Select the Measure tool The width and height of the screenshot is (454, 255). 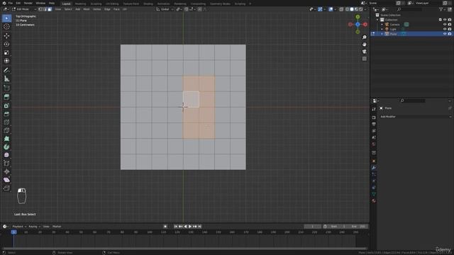[x=6, y=79]
